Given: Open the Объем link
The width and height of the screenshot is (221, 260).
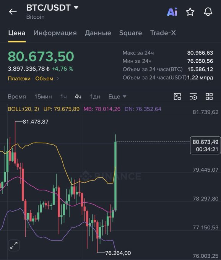Looking at the screenshot, I should tap(44, 78).
